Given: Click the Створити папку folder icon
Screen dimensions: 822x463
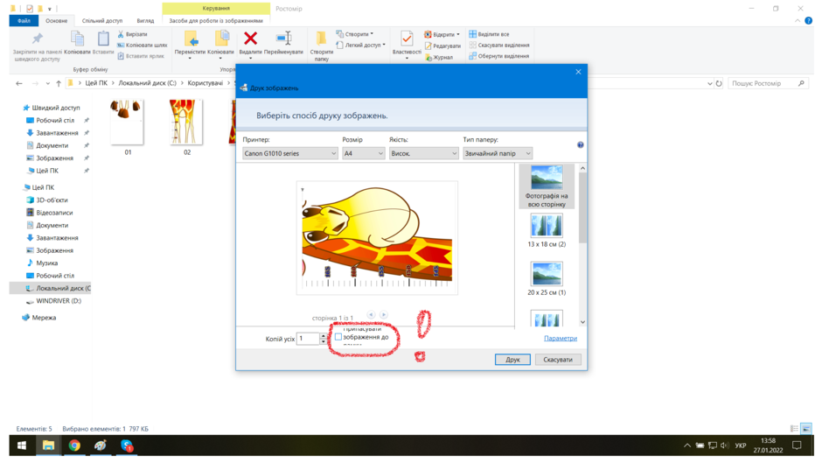Looking at the screenshot, I should [321, 39].
